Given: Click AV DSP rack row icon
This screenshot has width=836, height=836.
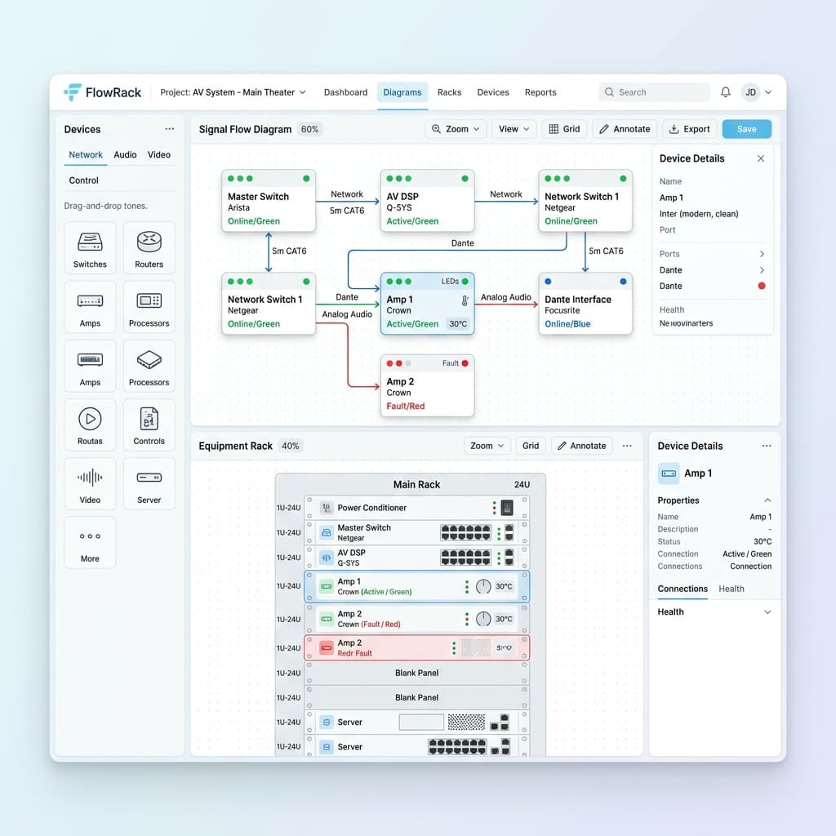Looking at the screenshot, I should (327, 558).
